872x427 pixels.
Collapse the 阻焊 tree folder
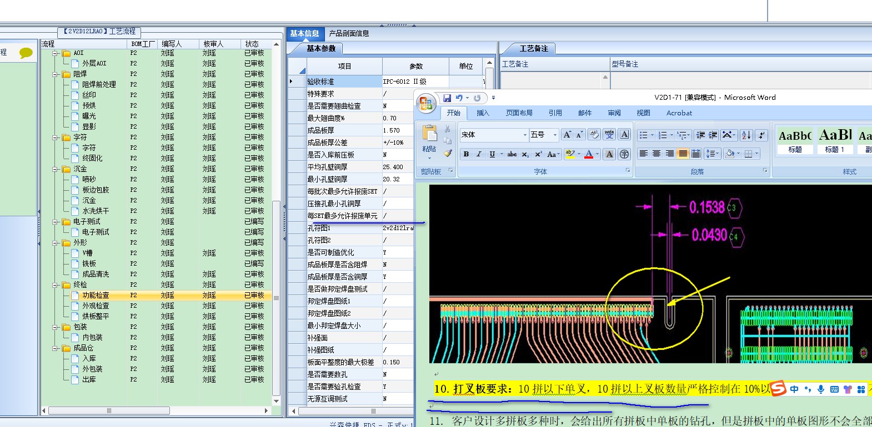pyautogui.click(x=56, y=74)
